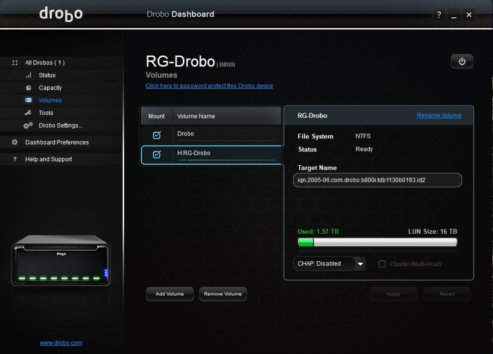Click the Mount column header
The height and width of the screenshot is (354, 493).
click(157, 116)
